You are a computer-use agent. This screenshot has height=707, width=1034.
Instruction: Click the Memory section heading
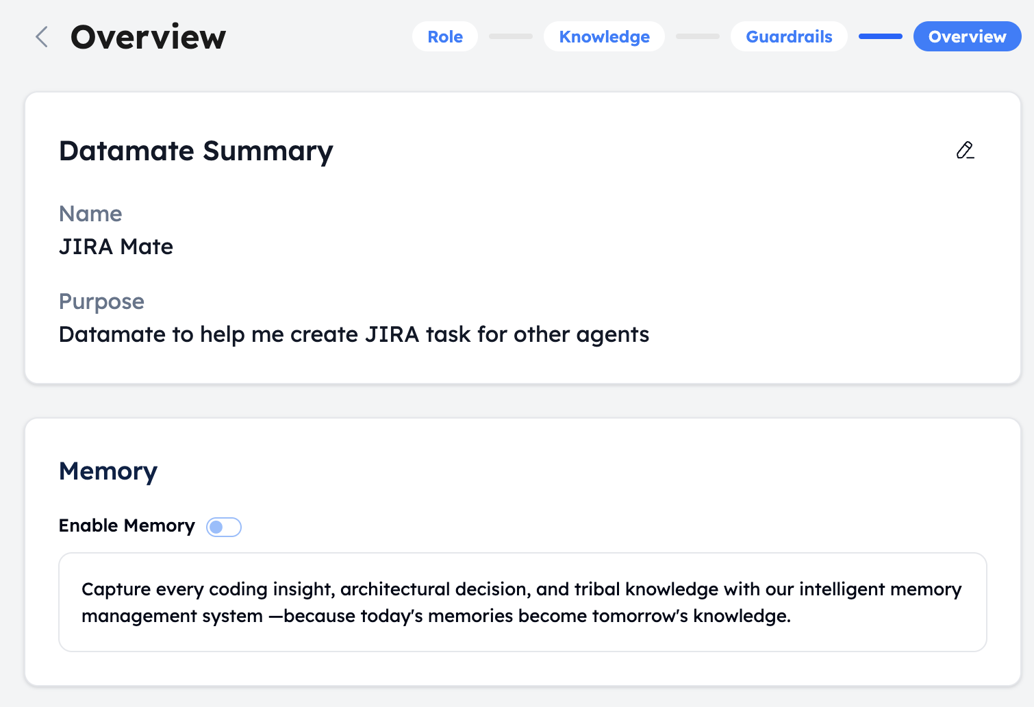point(108,471)
